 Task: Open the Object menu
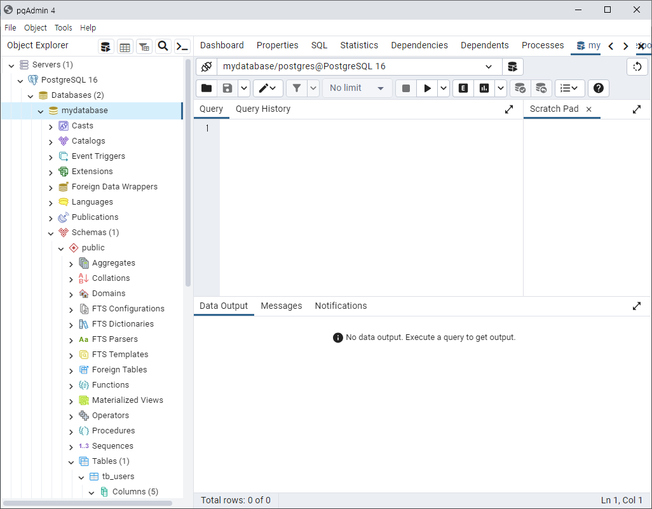pyautogui.click(x=36, y=27)
